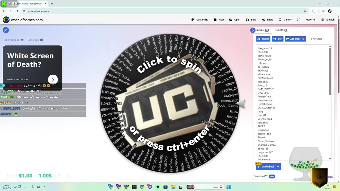The height and width of the screenshot is (191, 340).
Task: Click entry Gbriel_Tantawy in list
Action: [266, 141]
